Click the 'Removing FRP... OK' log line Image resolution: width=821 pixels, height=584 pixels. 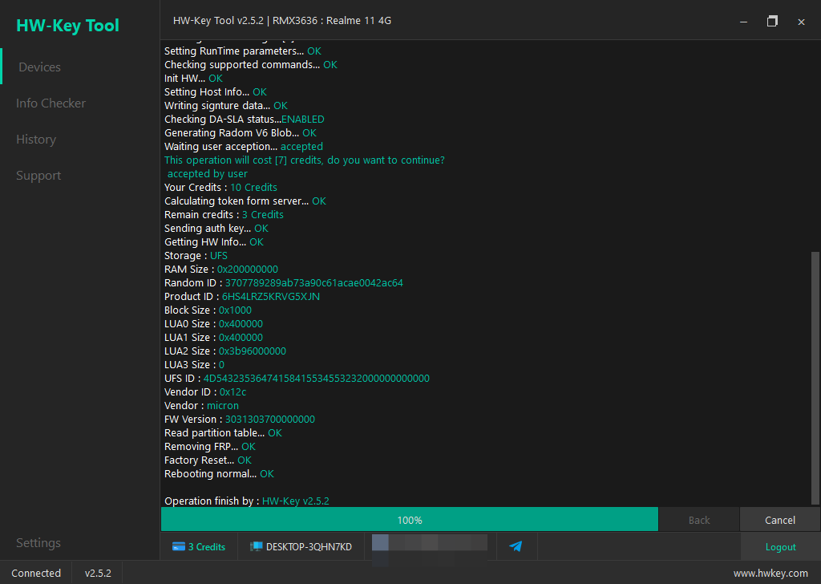point(210,446)
